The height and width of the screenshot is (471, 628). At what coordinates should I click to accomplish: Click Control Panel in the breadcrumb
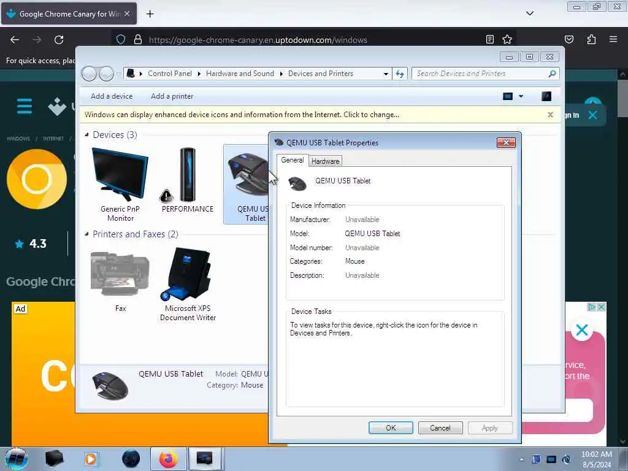click(x=170, y=74)
